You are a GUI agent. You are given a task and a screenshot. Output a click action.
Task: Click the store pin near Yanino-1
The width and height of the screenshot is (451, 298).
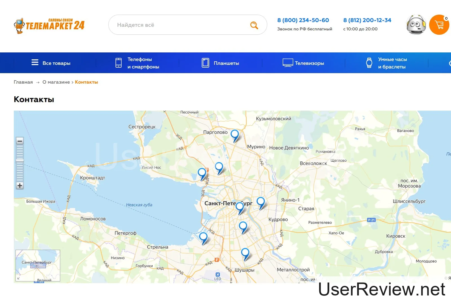coord(261,202)
